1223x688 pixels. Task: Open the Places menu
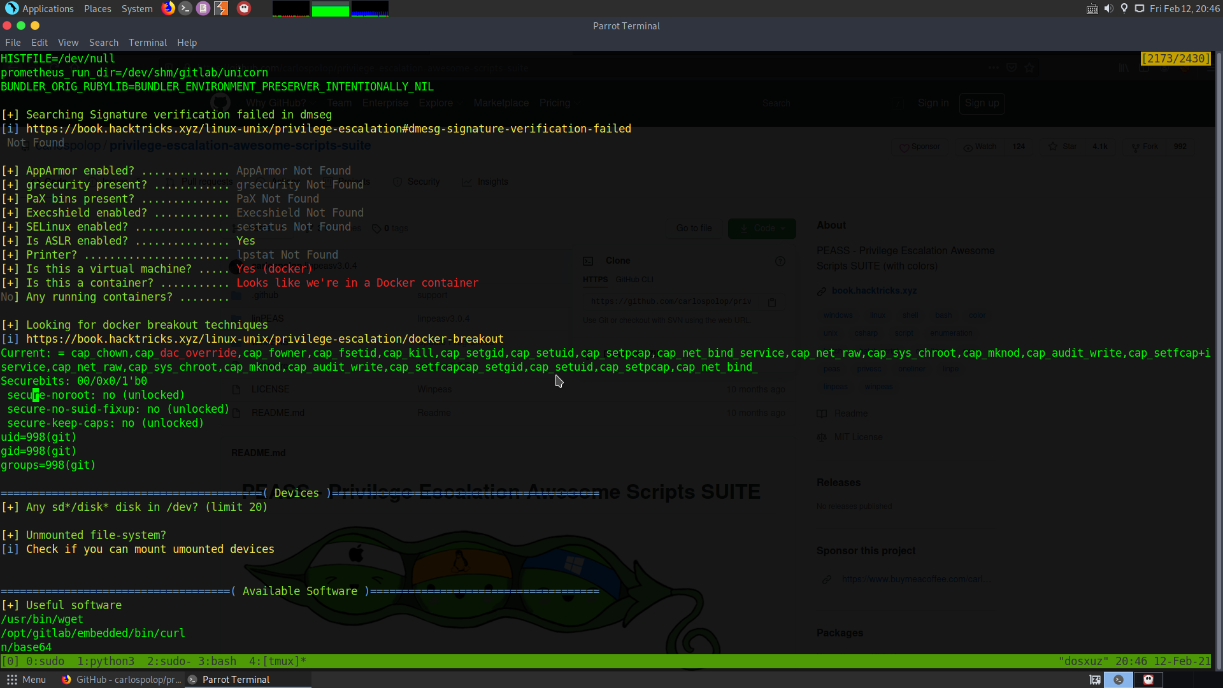coord(97,8)
